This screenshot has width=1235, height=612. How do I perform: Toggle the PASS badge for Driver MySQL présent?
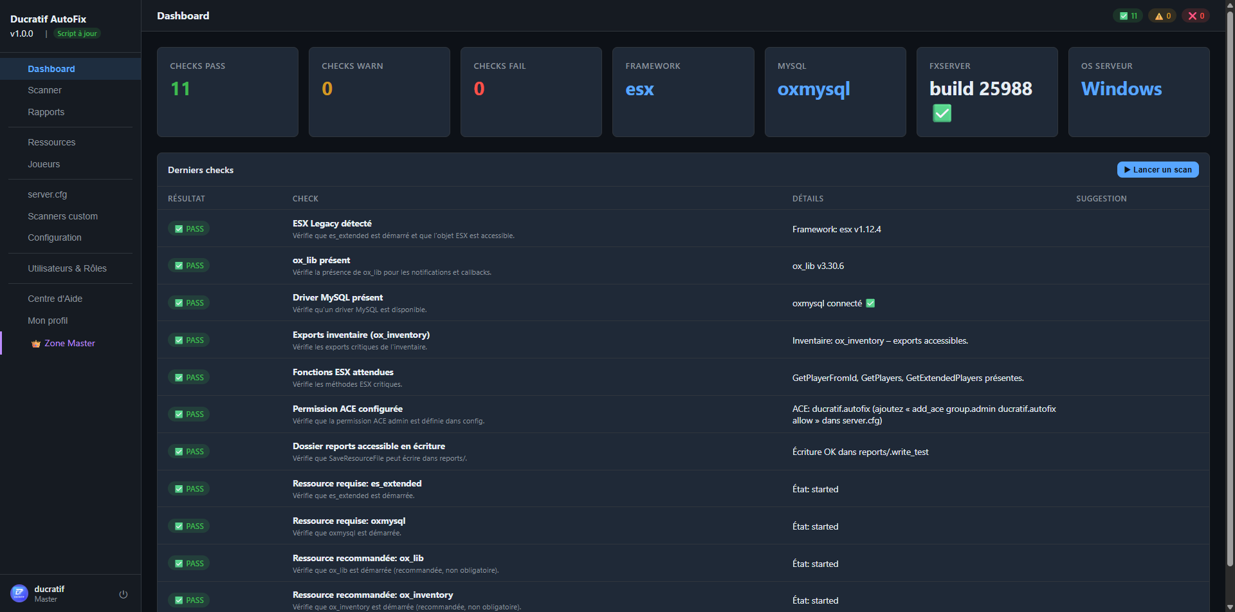188,302
